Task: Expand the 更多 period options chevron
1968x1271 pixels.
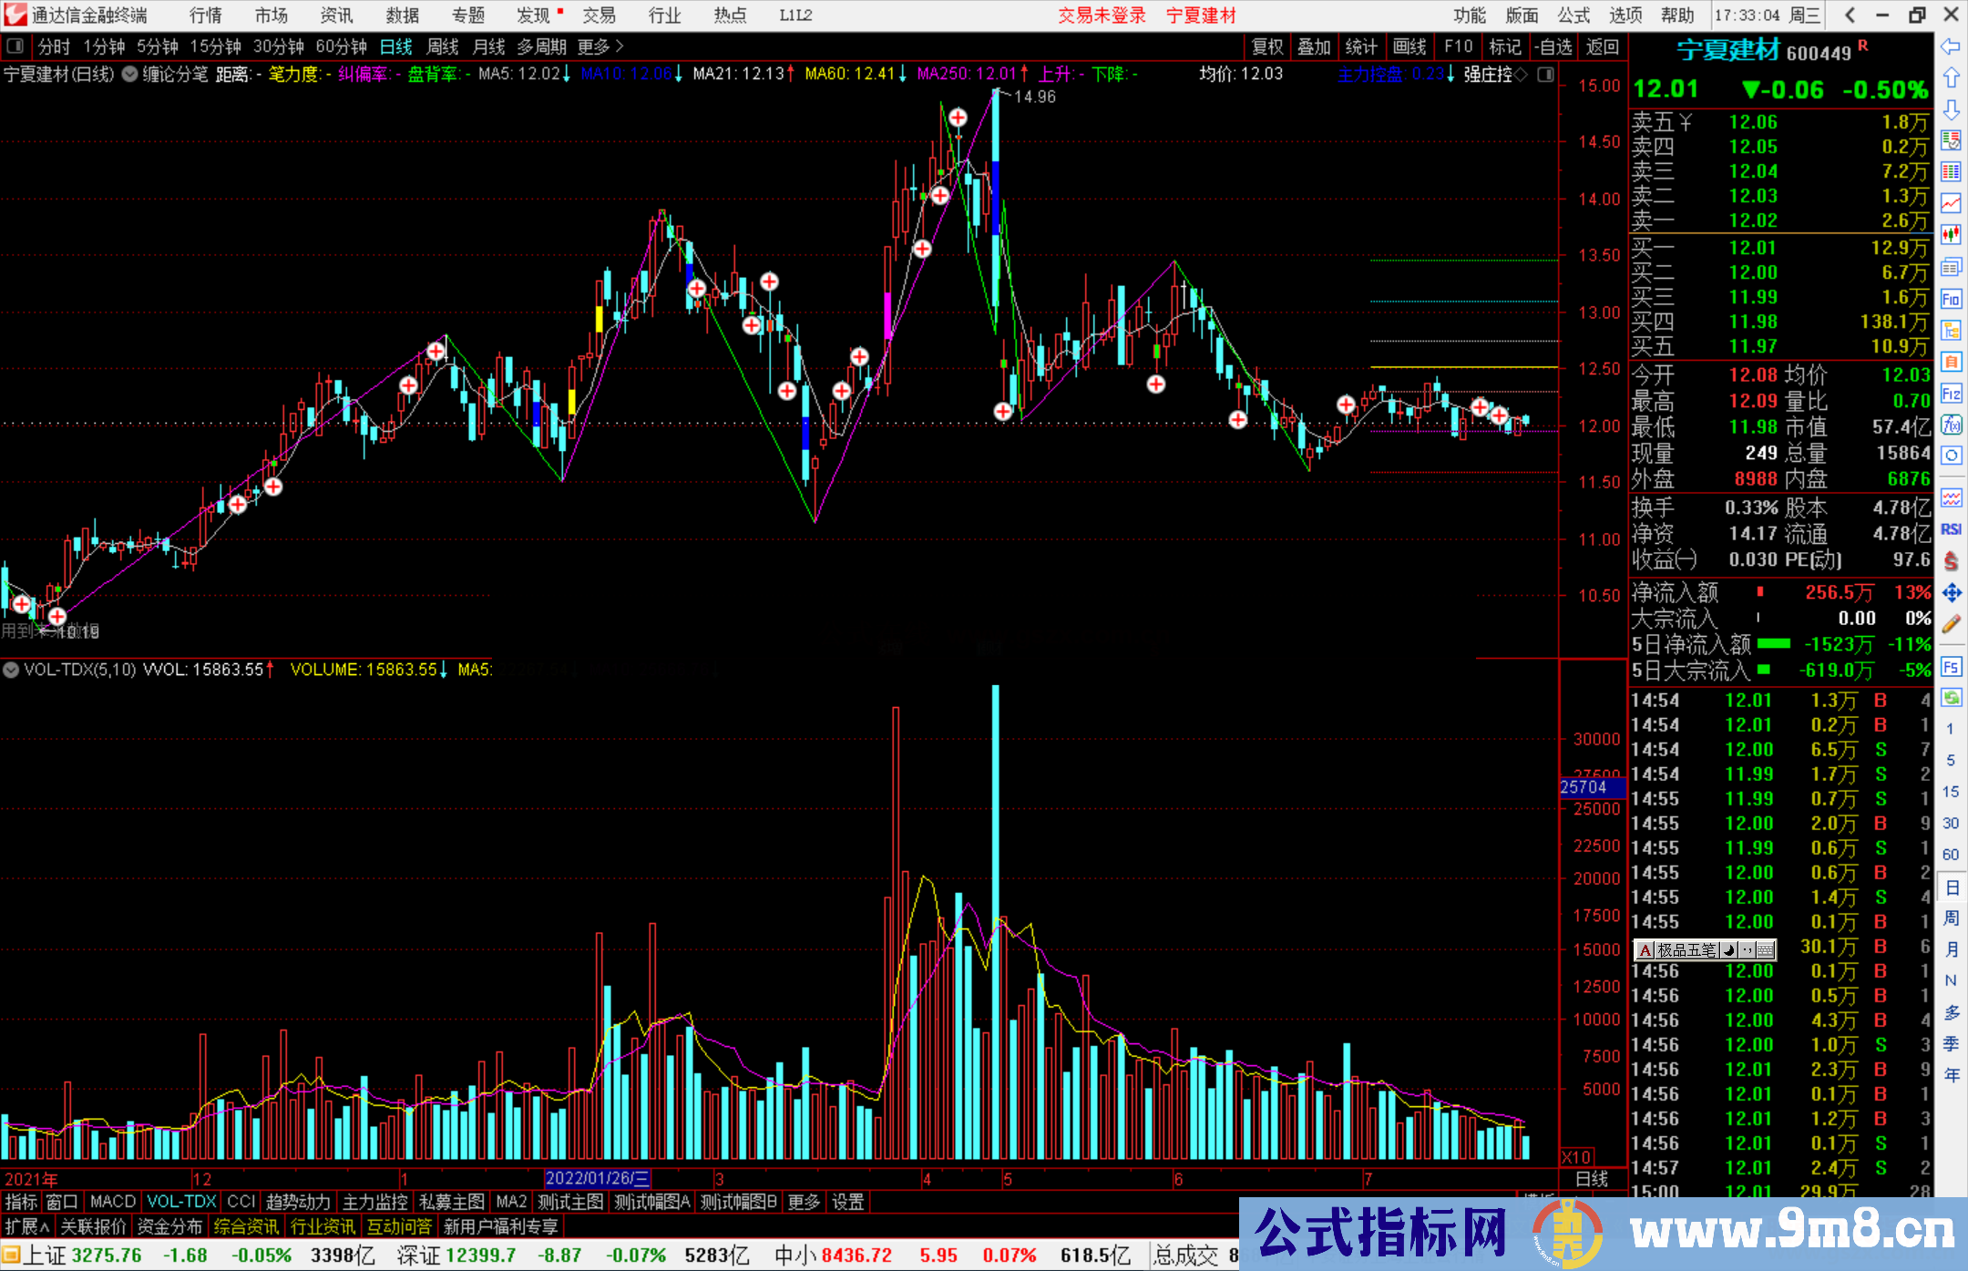Action: 620,46
